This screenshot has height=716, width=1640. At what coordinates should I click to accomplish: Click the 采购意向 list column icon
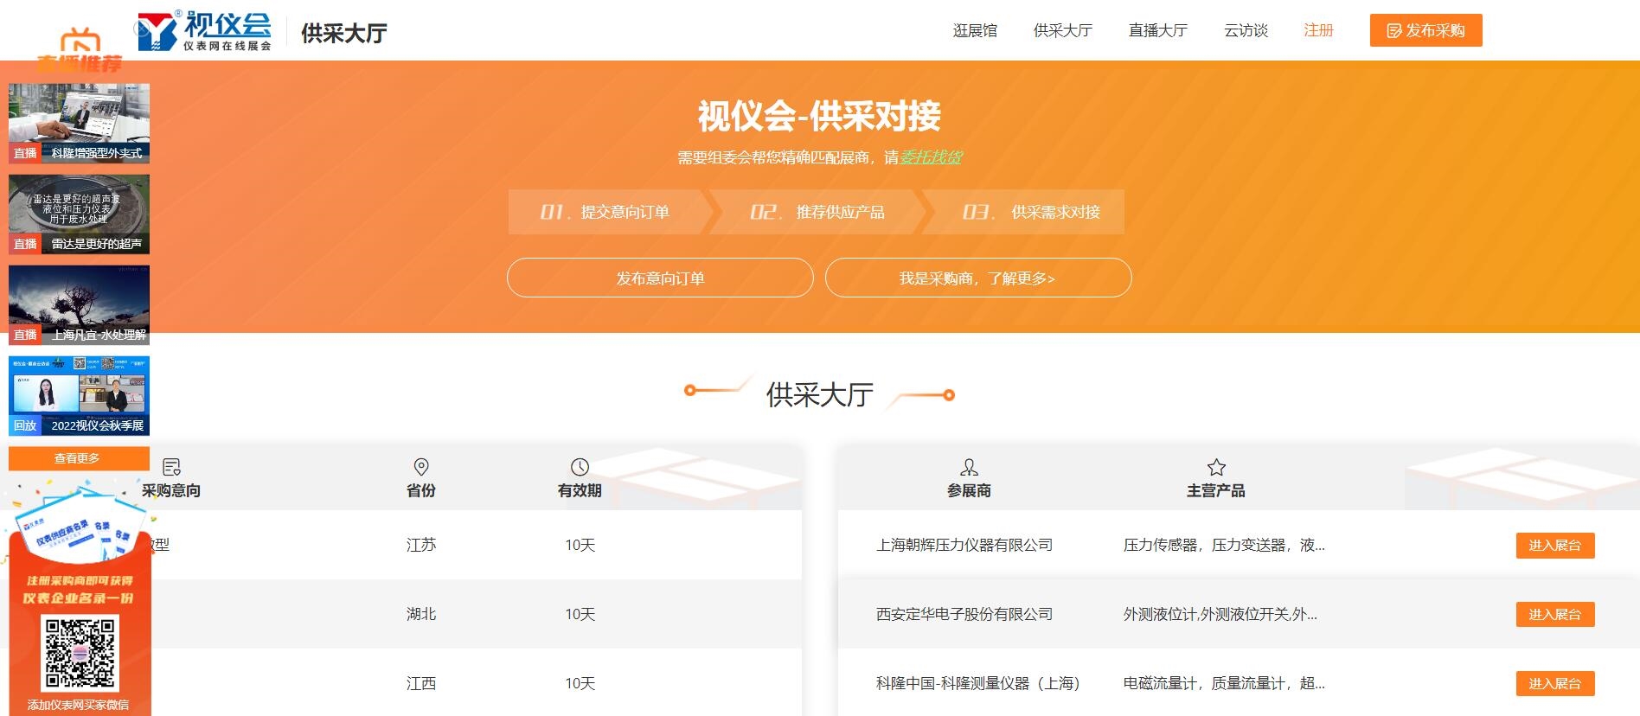pyautogui.click(x=171, y=467)
